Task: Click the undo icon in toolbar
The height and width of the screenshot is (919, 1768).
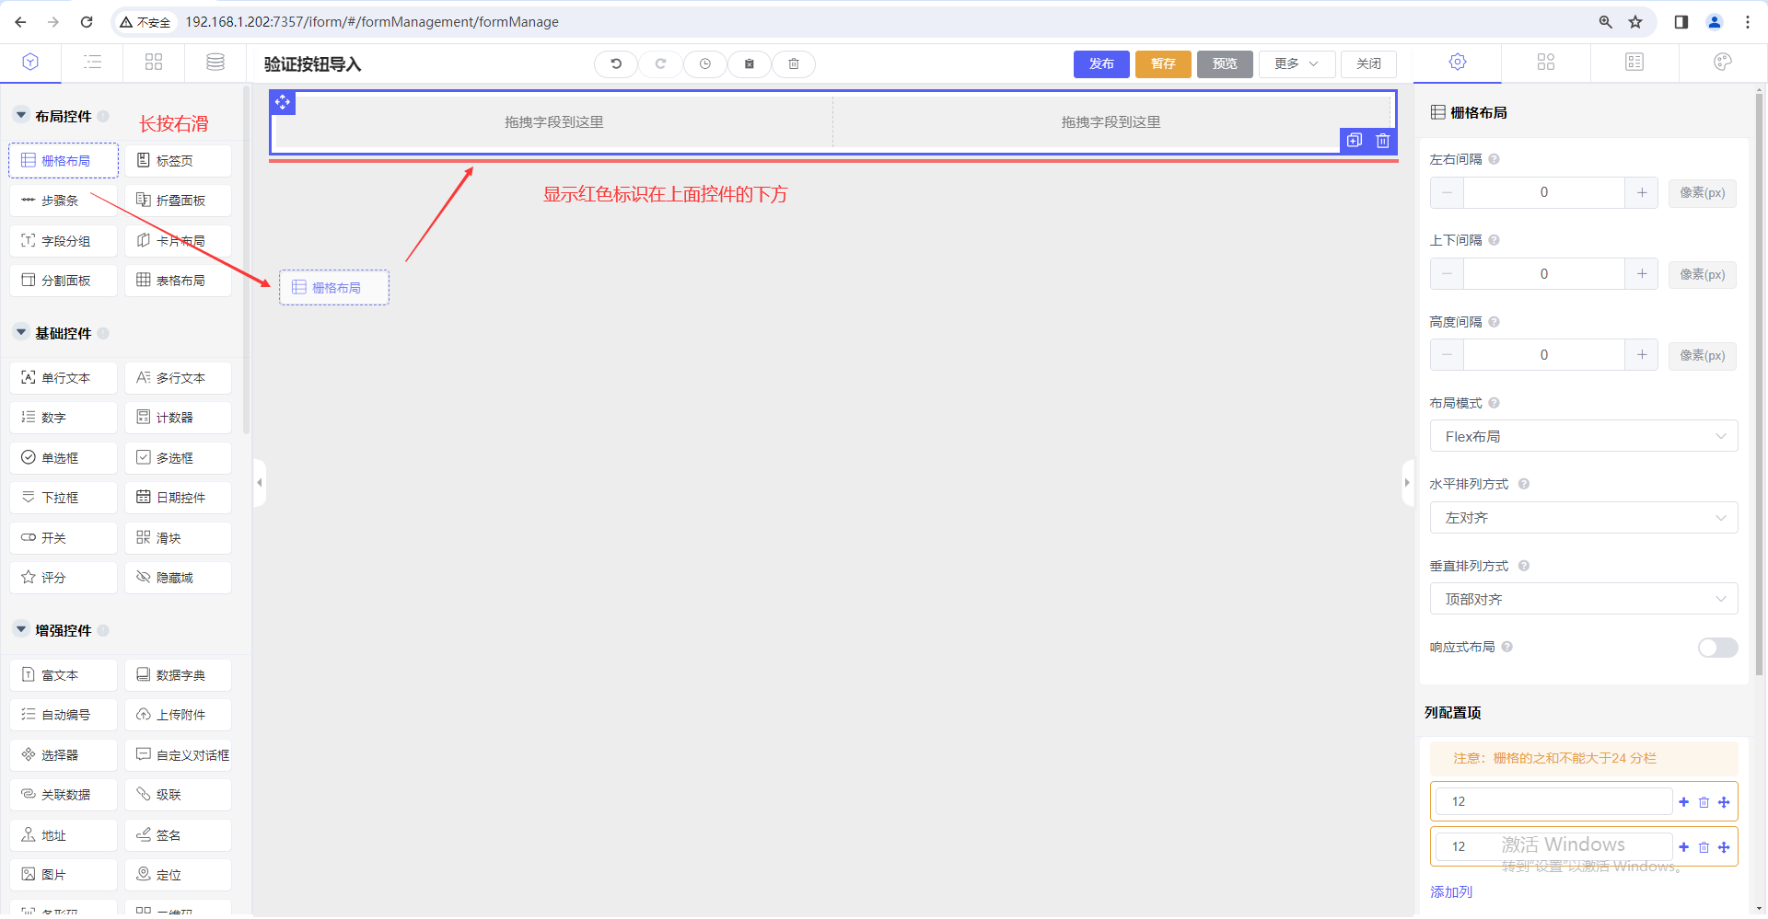Action: pos(616,63)
